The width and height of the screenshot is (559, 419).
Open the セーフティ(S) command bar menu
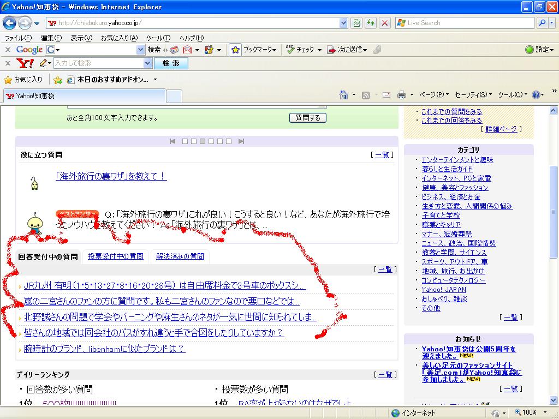[473, 95]
